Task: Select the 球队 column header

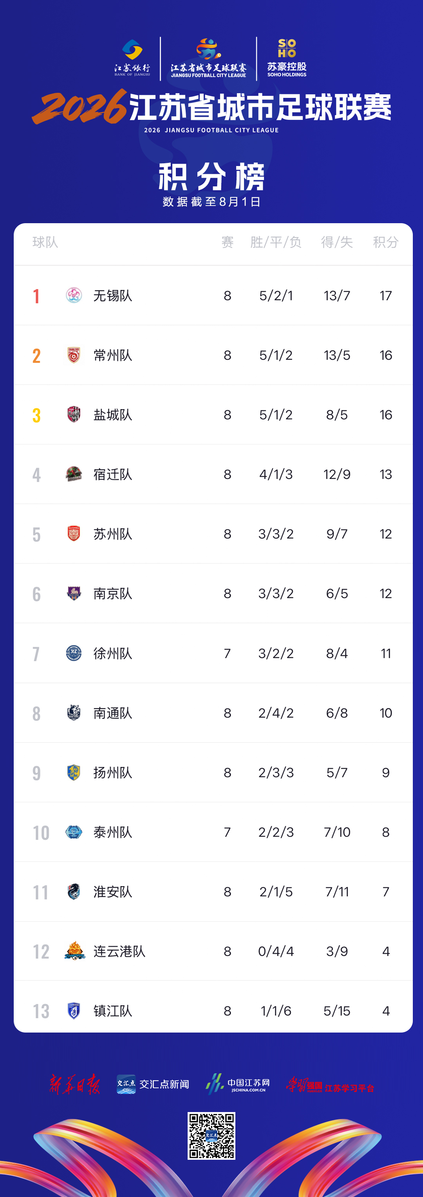Action: click(45, 242)
